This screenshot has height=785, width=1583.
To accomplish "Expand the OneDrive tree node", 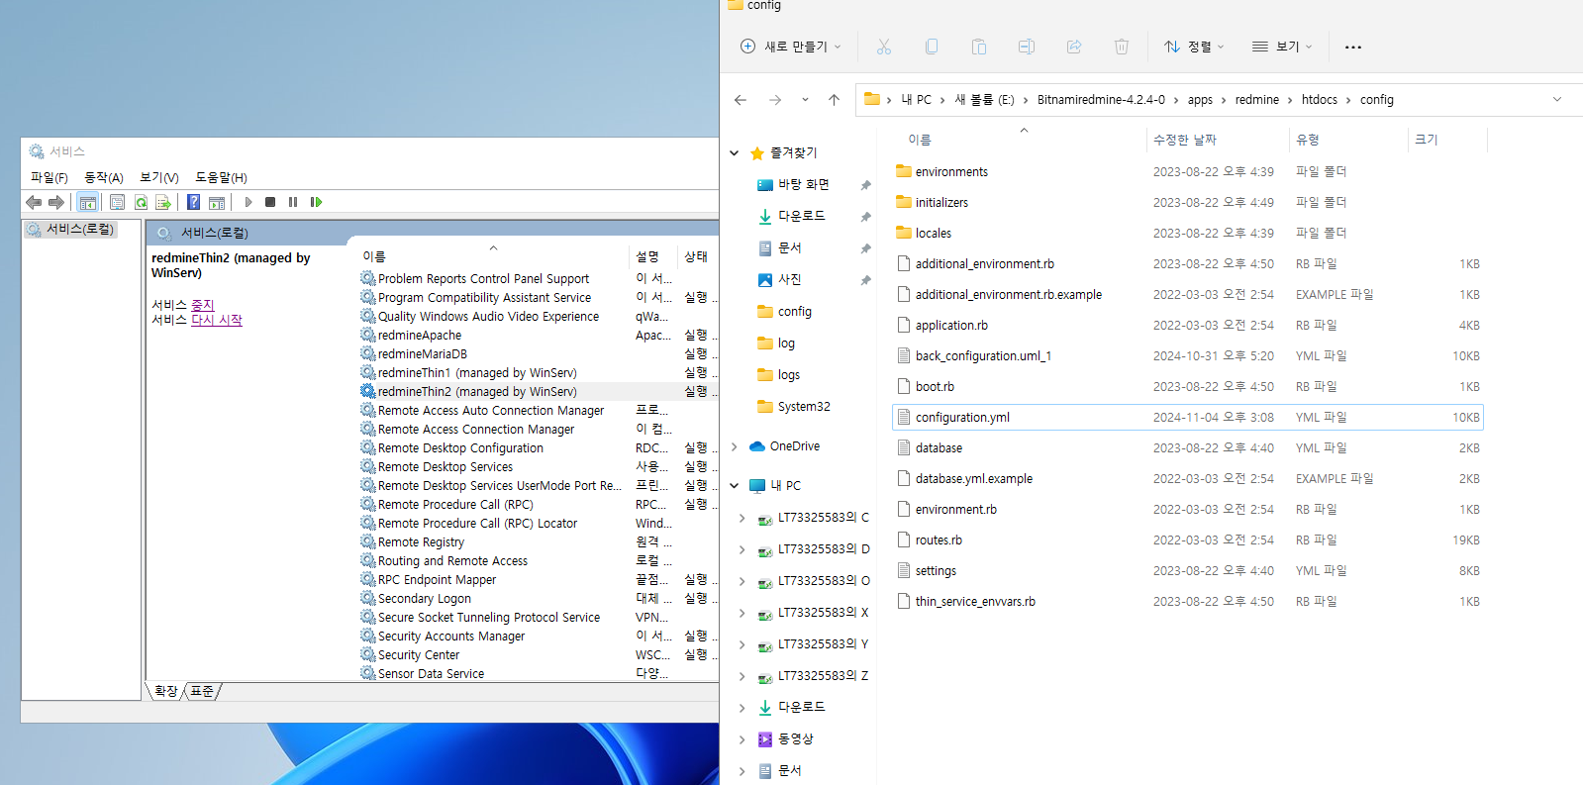I will 735,446.
